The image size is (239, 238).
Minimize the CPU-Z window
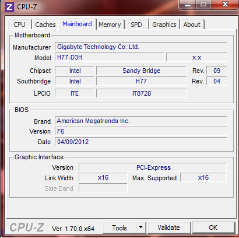click(188, 5)
